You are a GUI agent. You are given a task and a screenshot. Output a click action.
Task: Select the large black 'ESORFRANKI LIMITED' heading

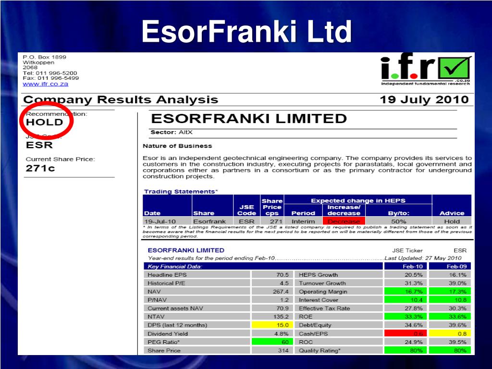coord(249,119)
